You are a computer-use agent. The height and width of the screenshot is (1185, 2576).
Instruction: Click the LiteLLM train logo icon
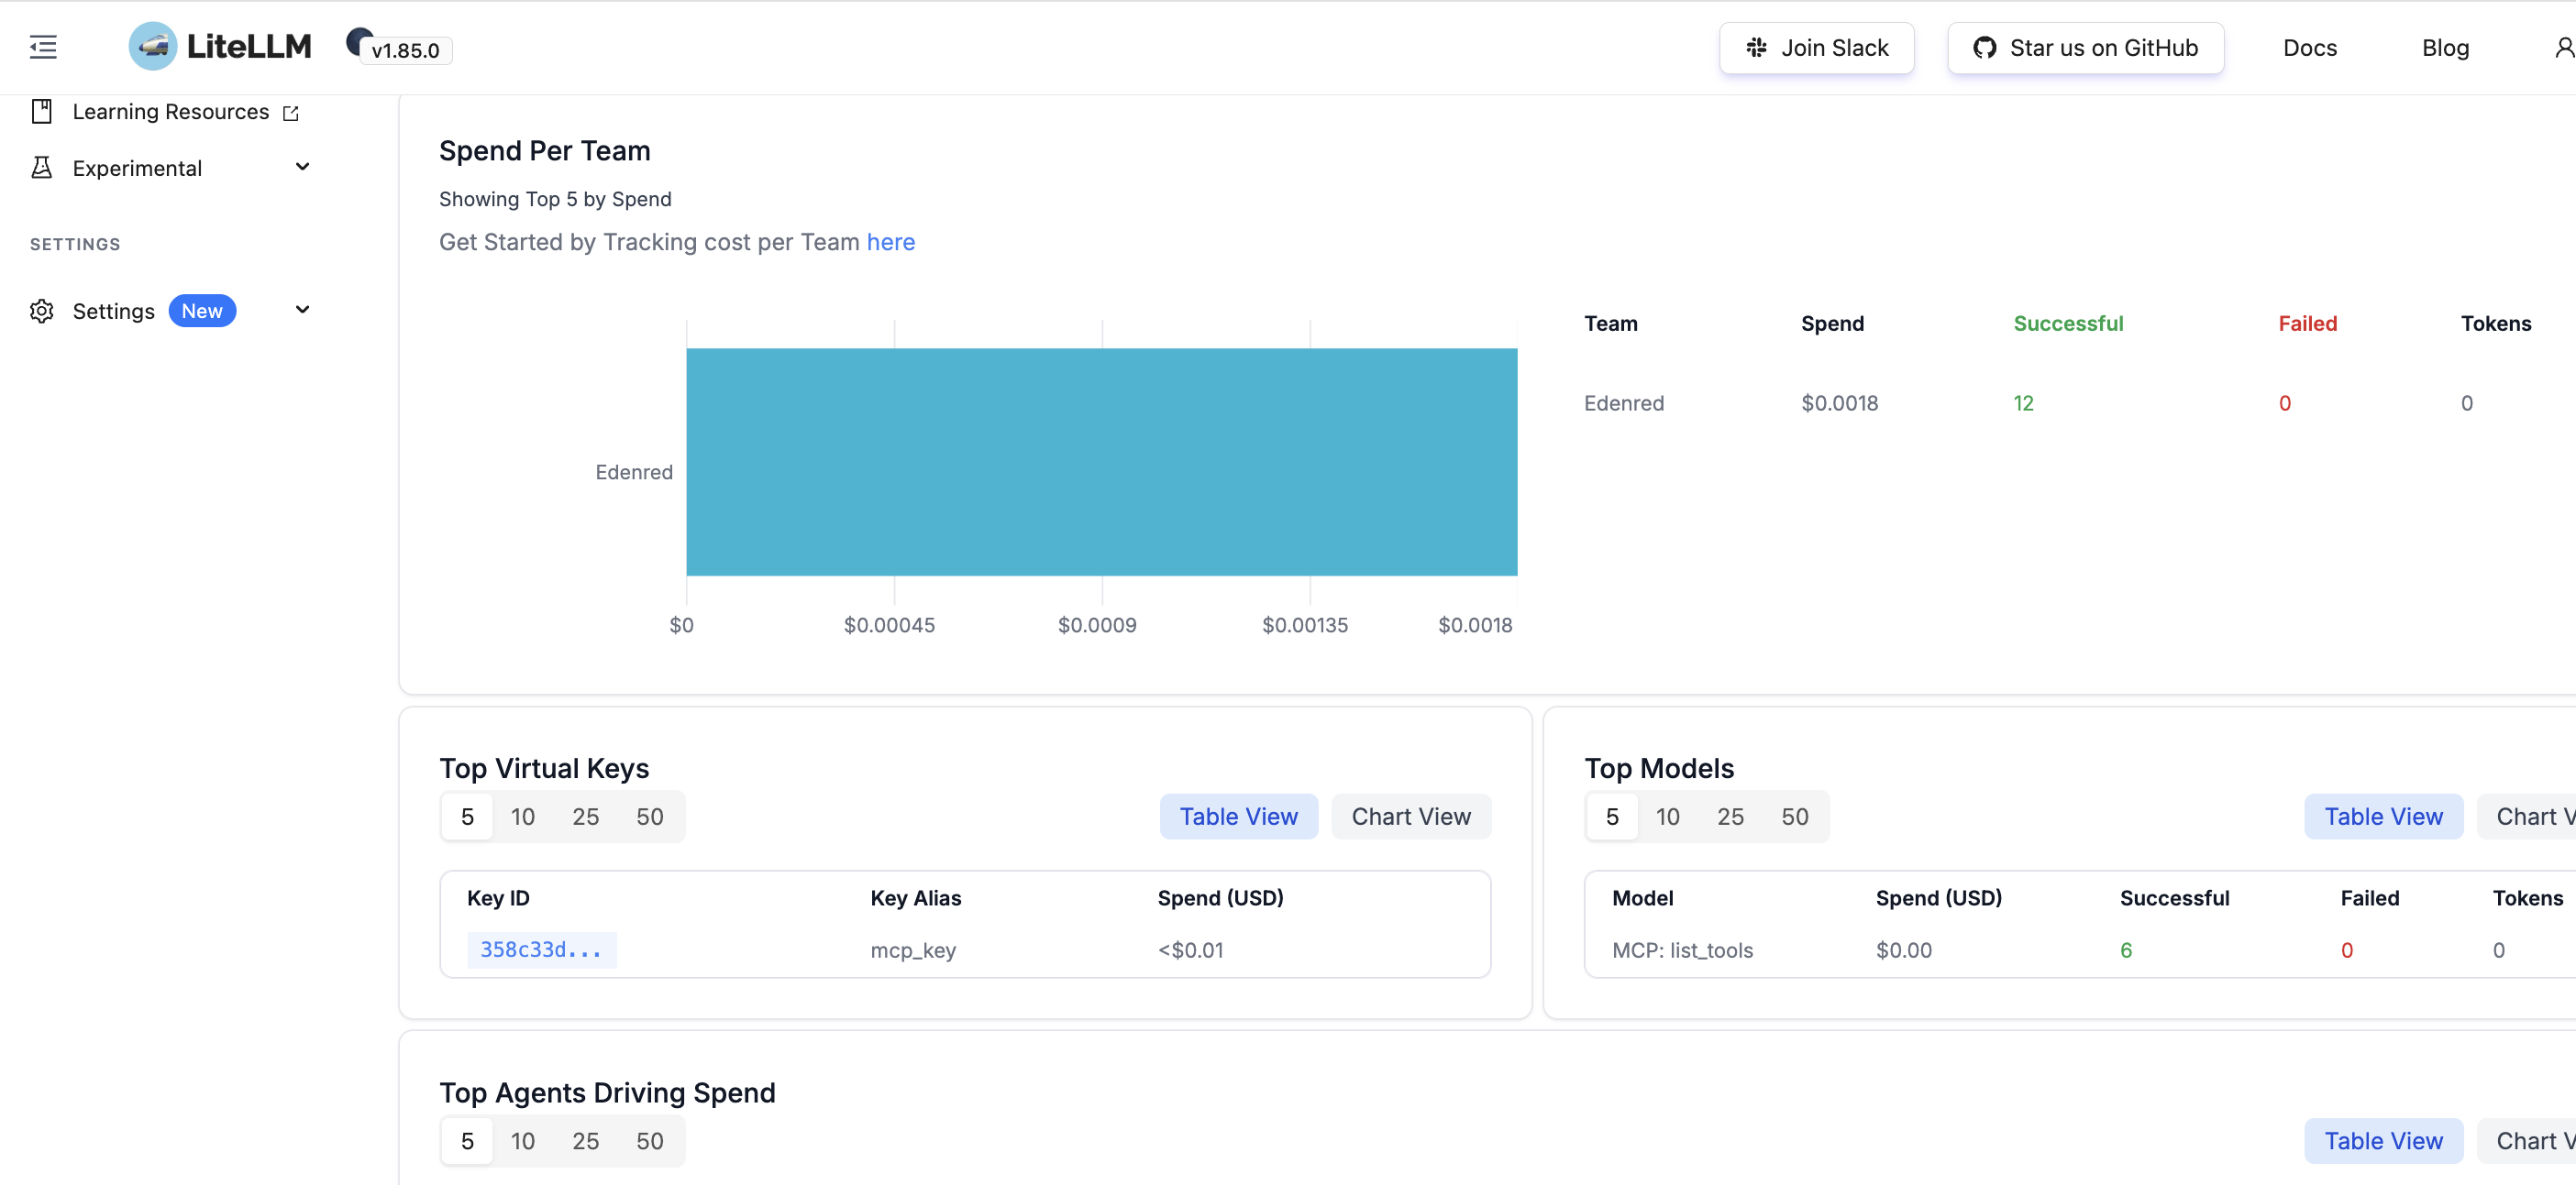153,46
